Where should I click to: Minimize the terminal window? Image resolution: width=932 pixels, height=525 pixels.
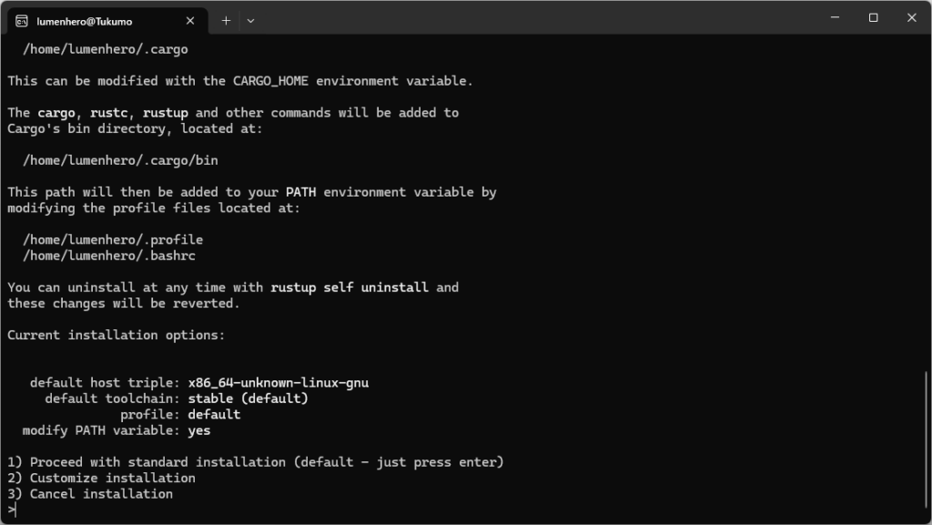833,17
